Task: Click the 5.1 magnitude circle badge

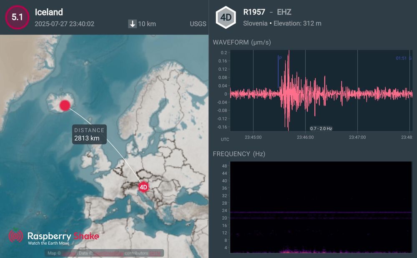Action: 17,17
